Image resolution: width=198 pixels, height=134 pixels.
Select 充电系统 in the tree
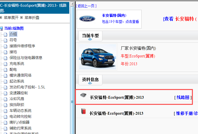[17, 64]
